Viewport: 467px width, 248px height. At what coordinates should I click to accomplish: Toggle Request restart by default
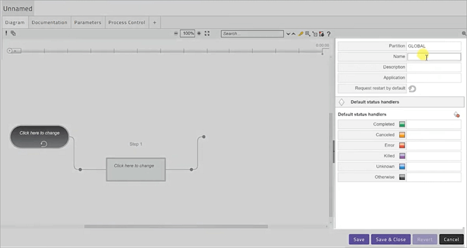click(412, 89)
